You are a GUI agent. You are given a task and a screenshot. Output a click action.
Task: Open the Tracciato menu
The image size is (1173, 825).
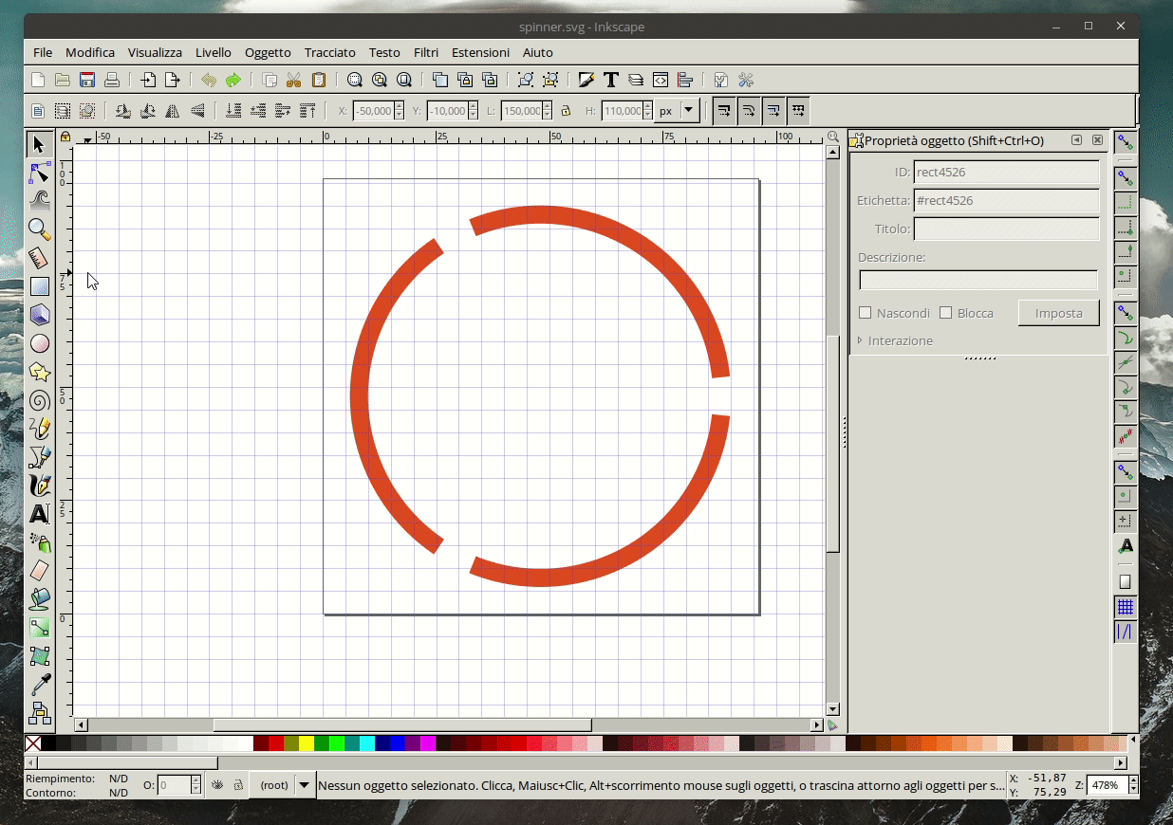pyautogui.click(x=330, y=52)
